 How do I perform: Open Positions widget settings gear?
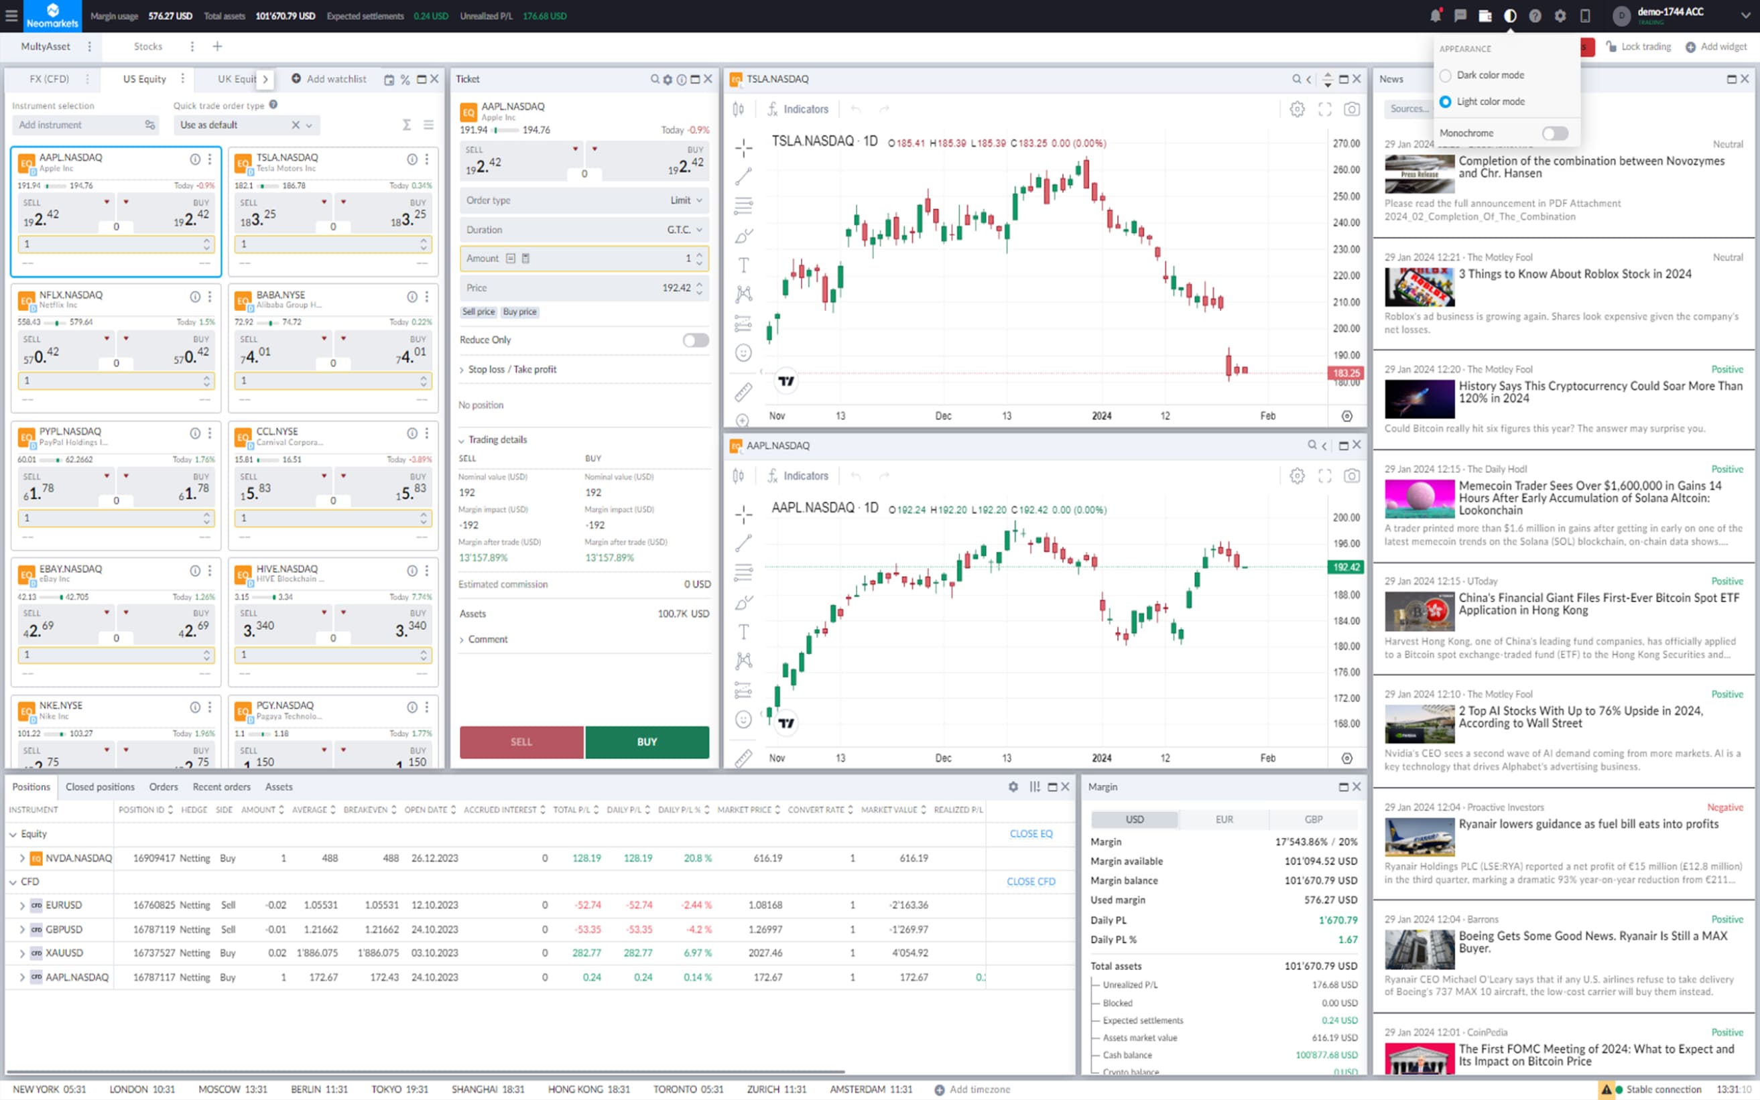coord(1013,786)
